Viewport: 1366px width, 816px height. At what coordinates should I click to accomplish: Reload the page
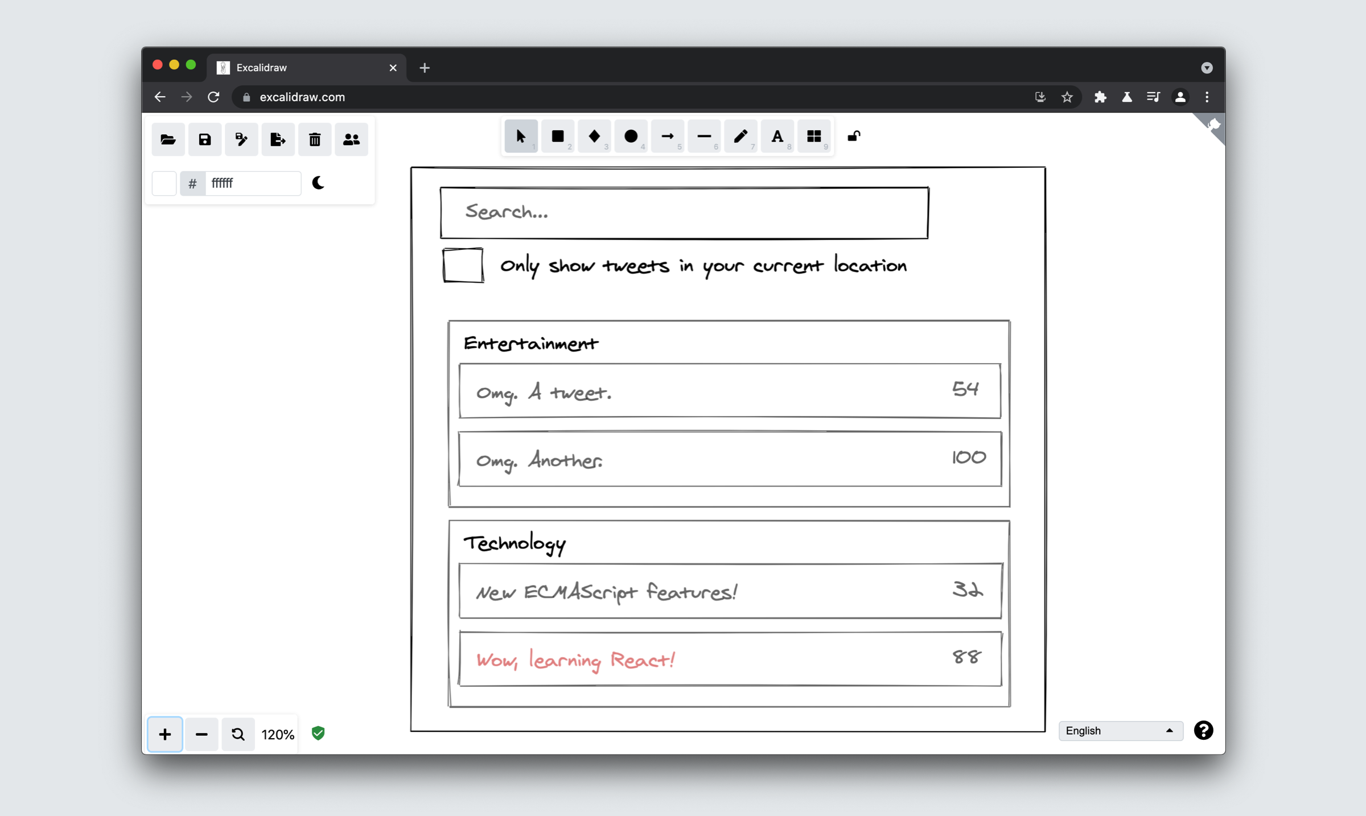click(x=213, y=97)
